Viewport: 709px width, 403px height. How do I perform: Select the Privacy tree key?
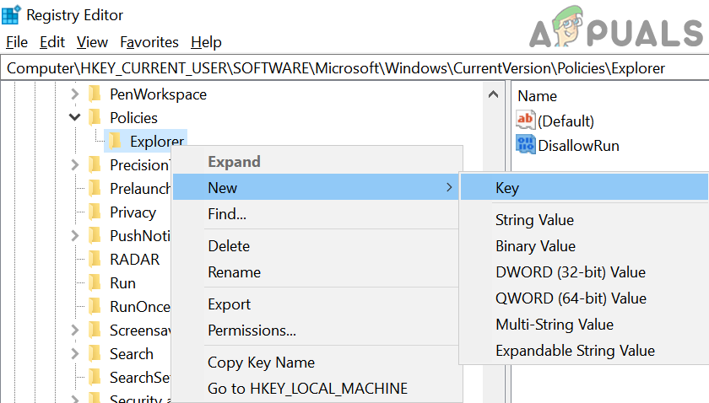[133, 212]
